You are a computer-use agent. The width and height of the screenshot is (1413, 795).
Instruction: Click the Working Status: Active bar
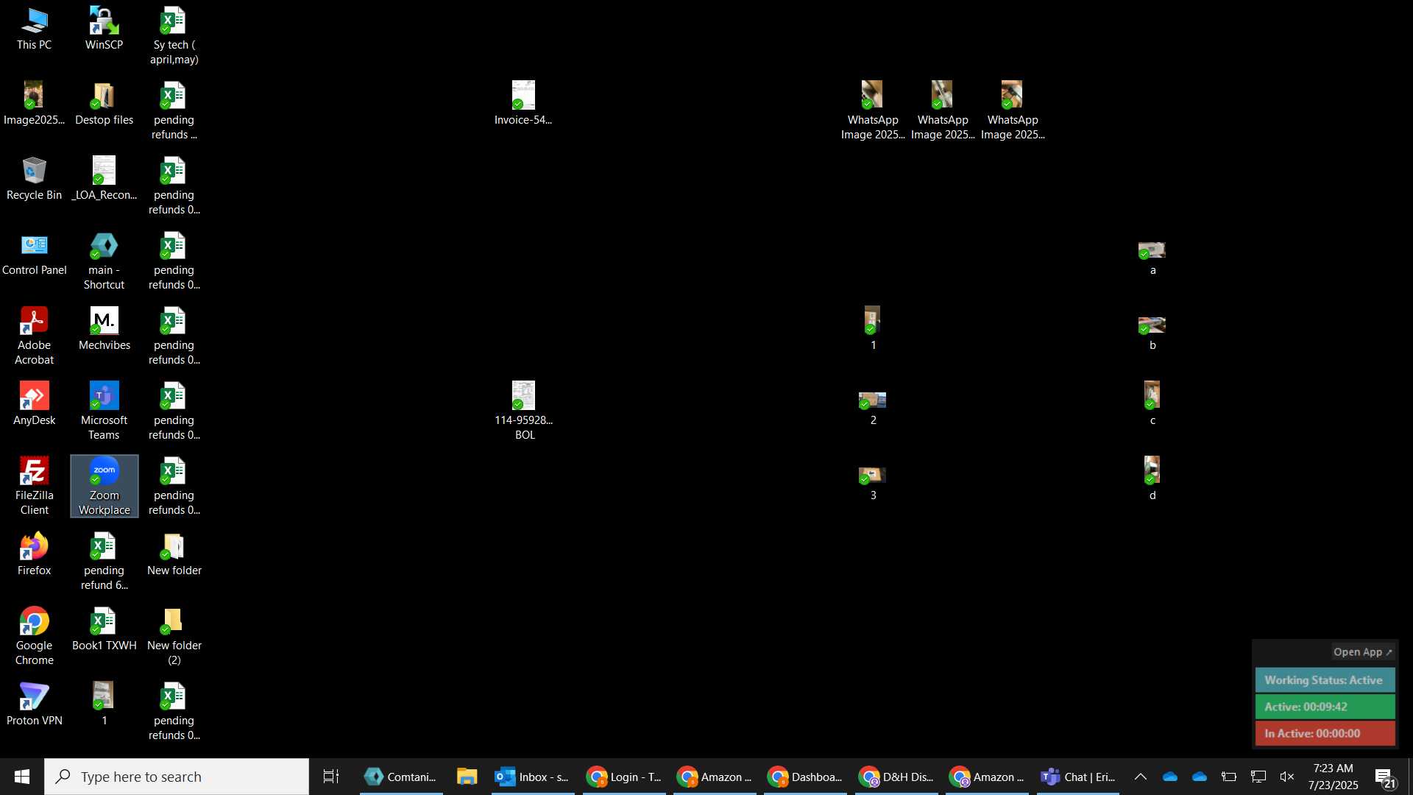(1325, 680)
